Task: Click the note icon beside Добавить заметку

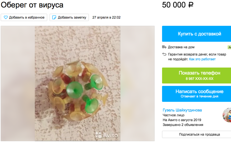Action: click(54, 17)
